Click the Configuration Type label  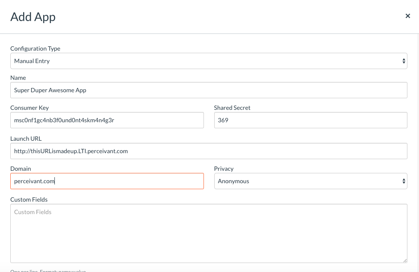coord(35,48)
